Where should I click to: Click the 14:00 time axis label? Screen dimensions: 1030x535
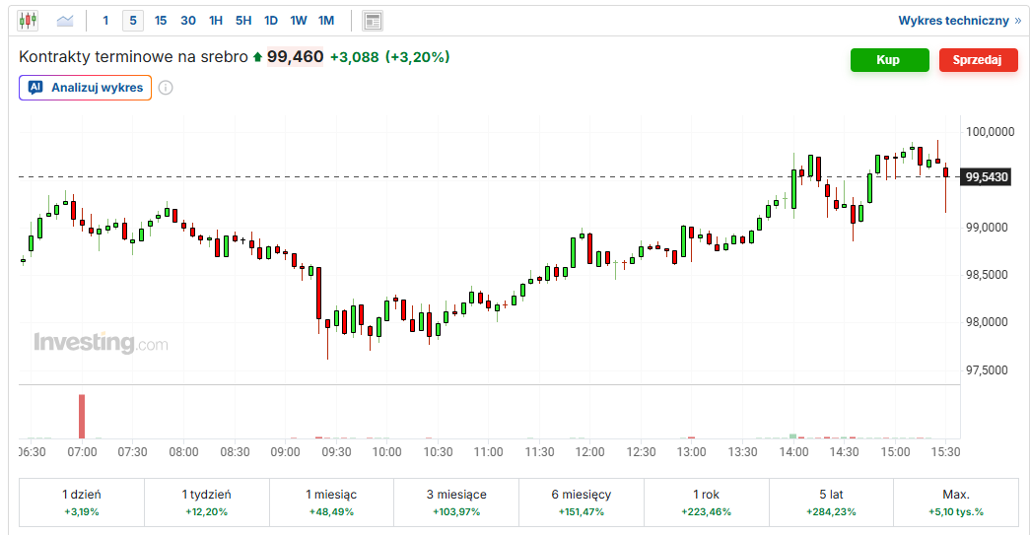click(x=793, y=451)
